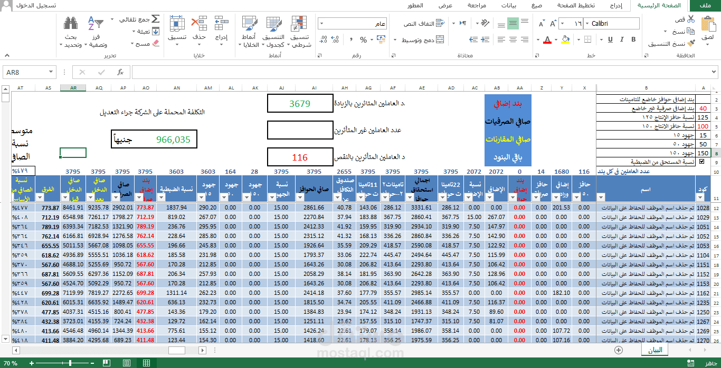Select Page Break Preview in the status bar

coord(107,362)
